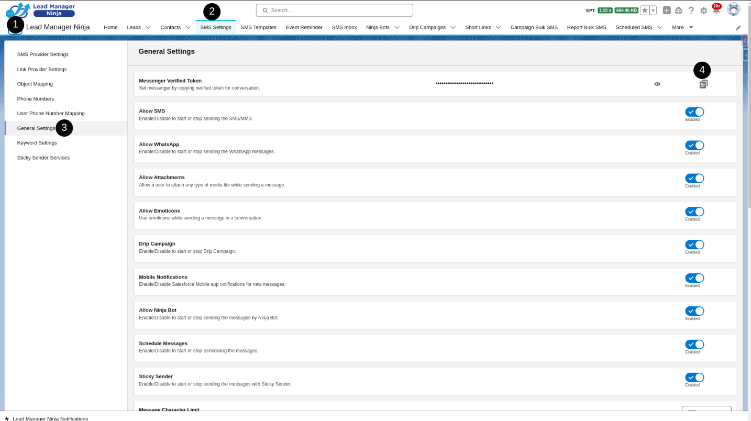Expand the Short Links tab chevron
751x421 pixels.
tap(498, 27)
